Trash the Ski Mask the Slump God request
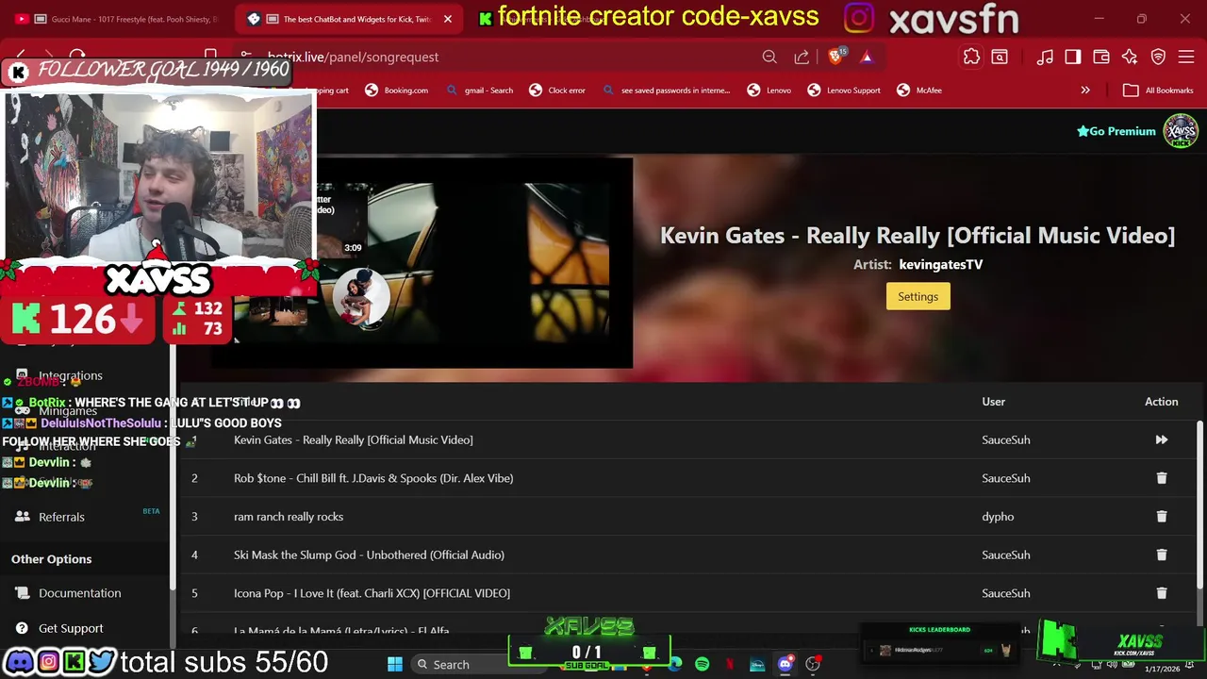 [1161, 555]
